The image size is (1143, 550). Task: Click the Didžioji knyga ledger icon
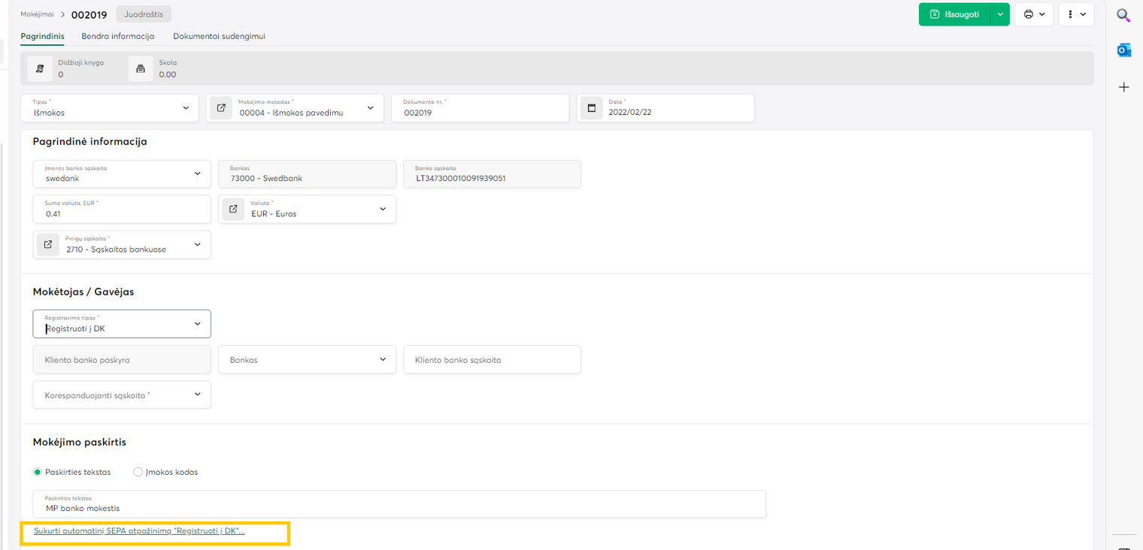click(x=40, y=68)
